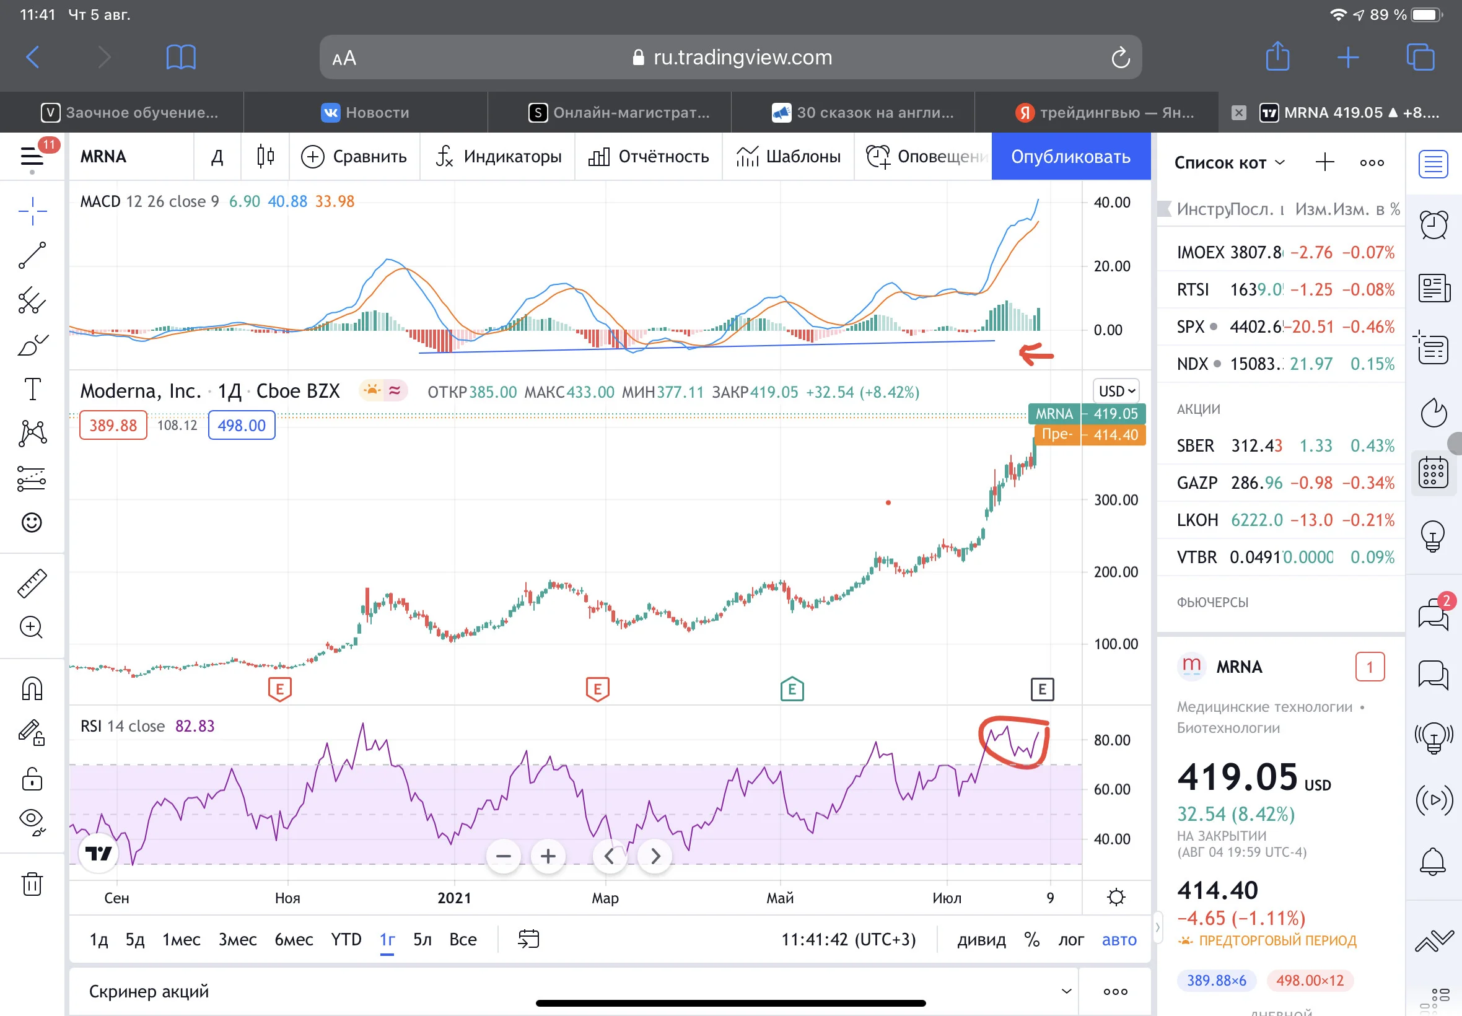Viewport: 1462px width, 1016px height.
Task: Click the MRNA symbol search field
Action: 131,157
